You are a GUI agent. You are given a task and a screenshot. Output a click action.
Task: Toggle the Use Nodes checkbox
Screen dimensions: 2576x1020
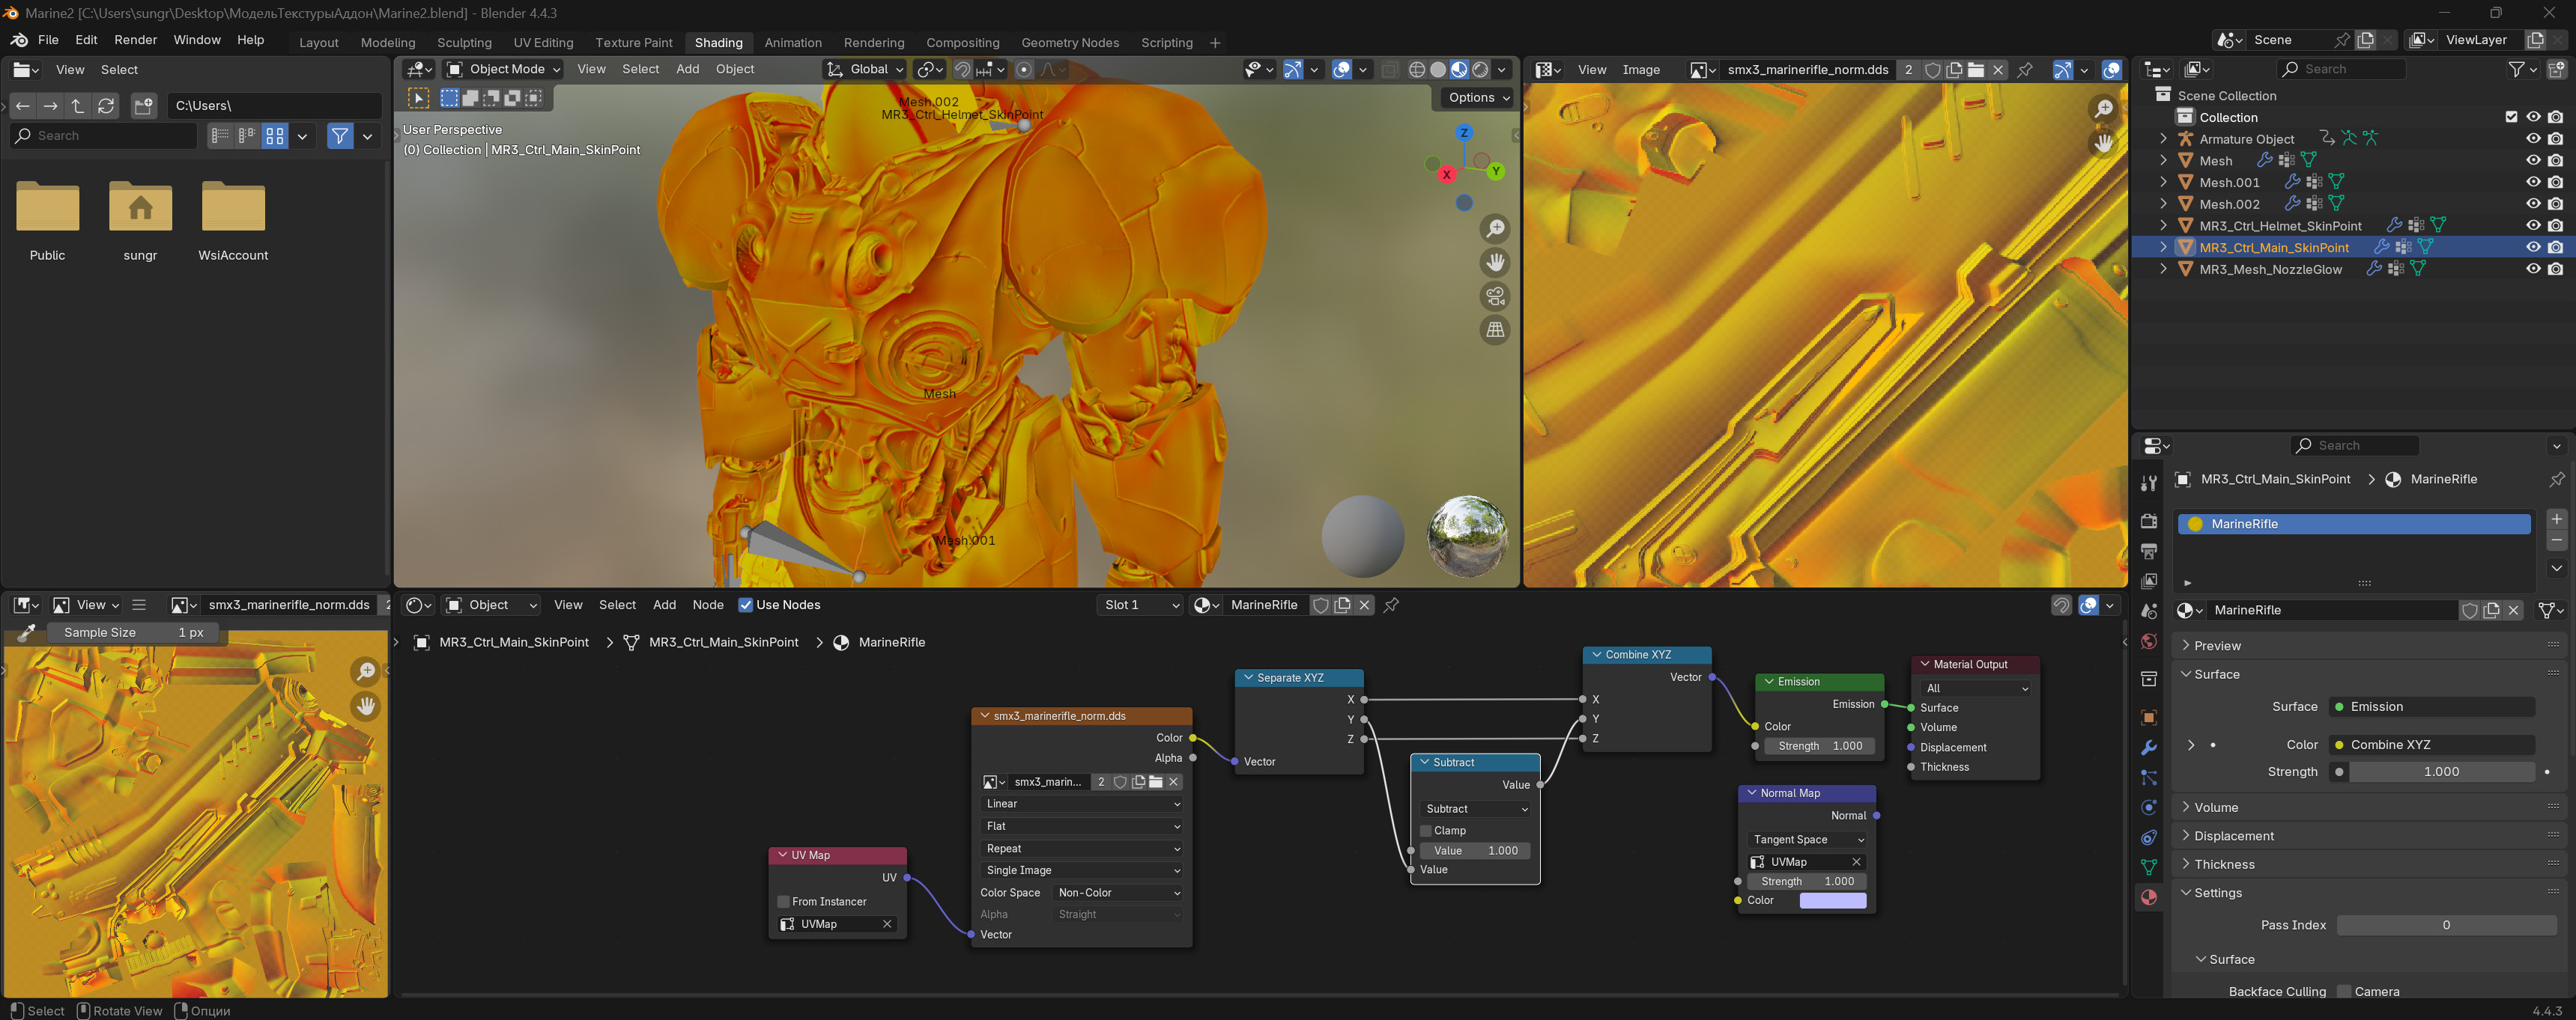[745, 605]
